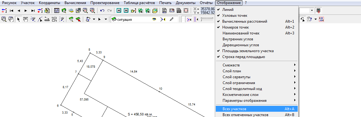The height and width of the screenshot is (117, 361).
Task: Open dropdown next to black play triangle
Action: click(106, 20)
